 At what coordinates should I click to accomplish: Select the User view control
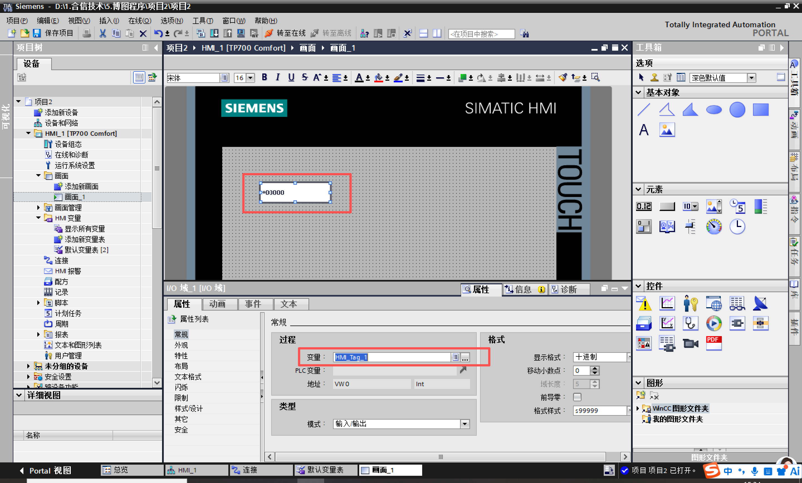[x=690, y=304]
